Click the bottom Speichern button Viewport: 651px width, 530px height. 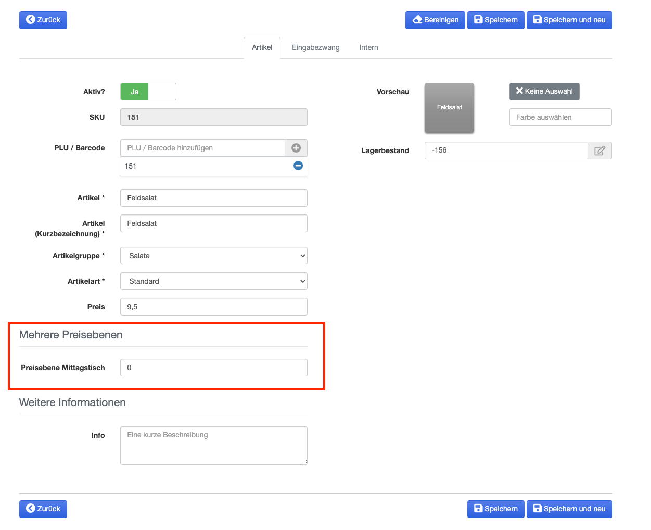click(495, 509)
